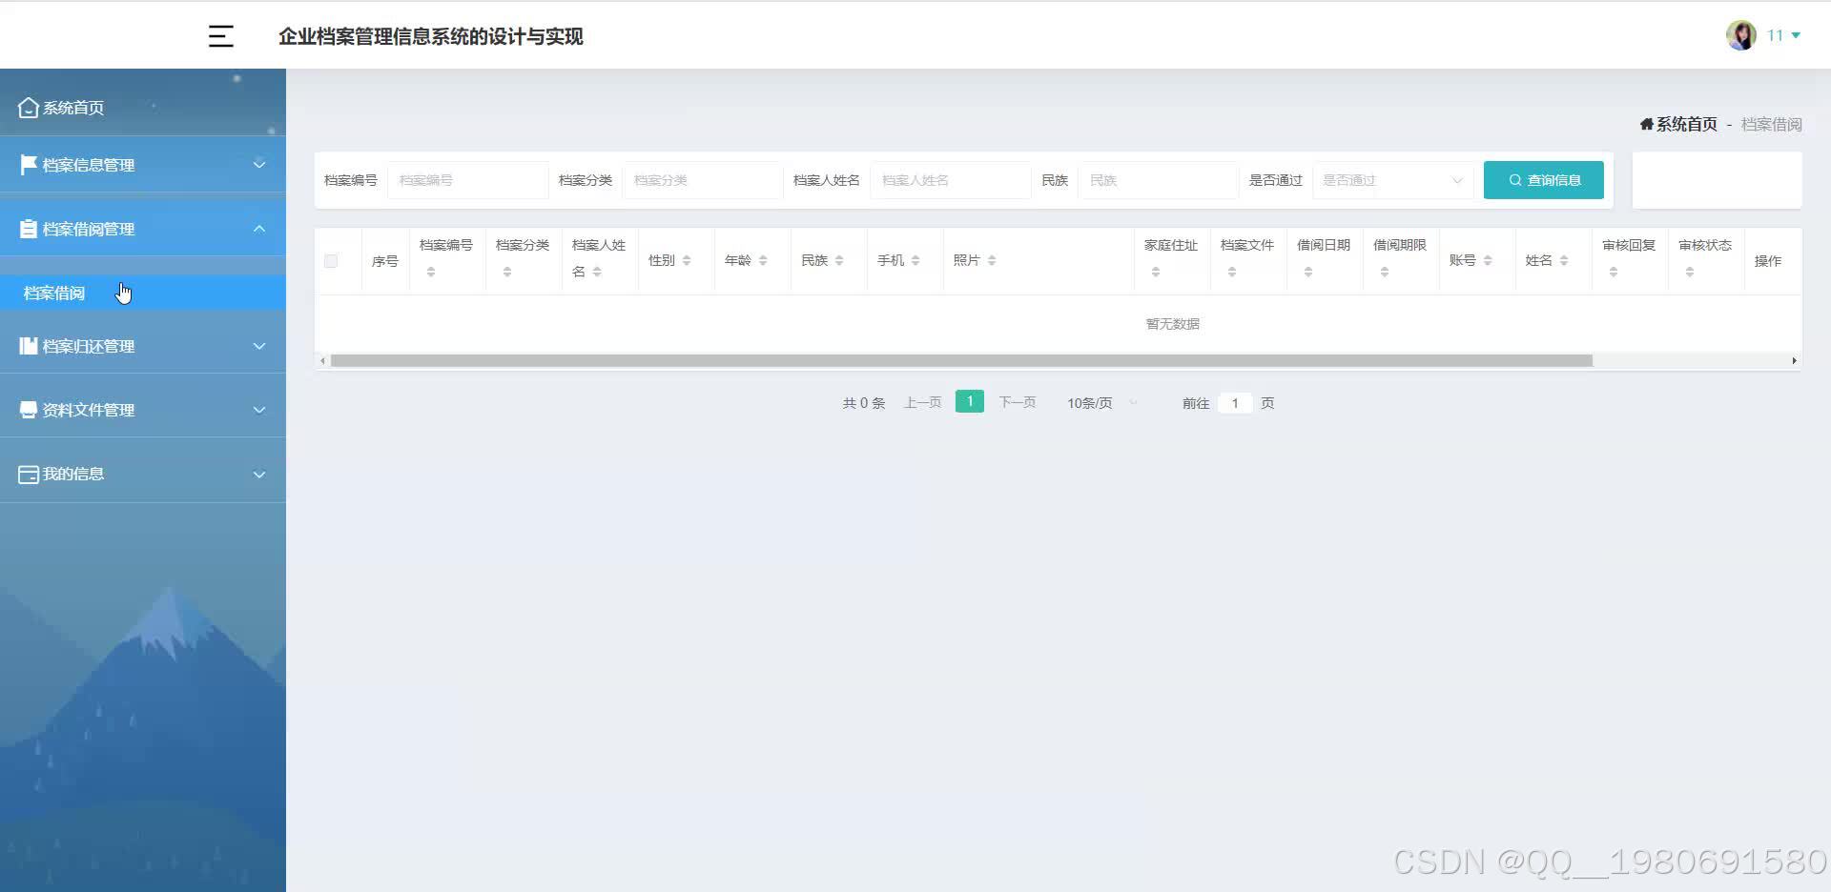Click the 查询信息 search button
The width and height of the screenshot is (1831, 892).
[x=1543, y=179]
